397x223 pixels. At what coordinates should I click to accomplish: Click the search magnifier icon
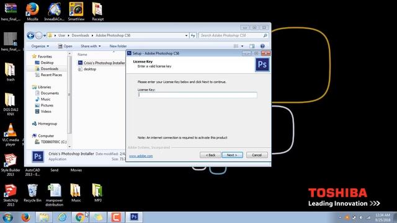click(265, 36)
